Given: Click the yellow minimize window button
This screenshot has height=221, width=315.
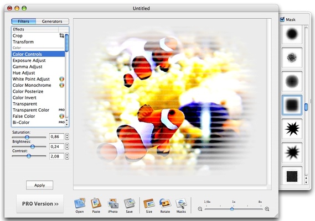Looking at the screenshot, I should (x=17, y=8).
